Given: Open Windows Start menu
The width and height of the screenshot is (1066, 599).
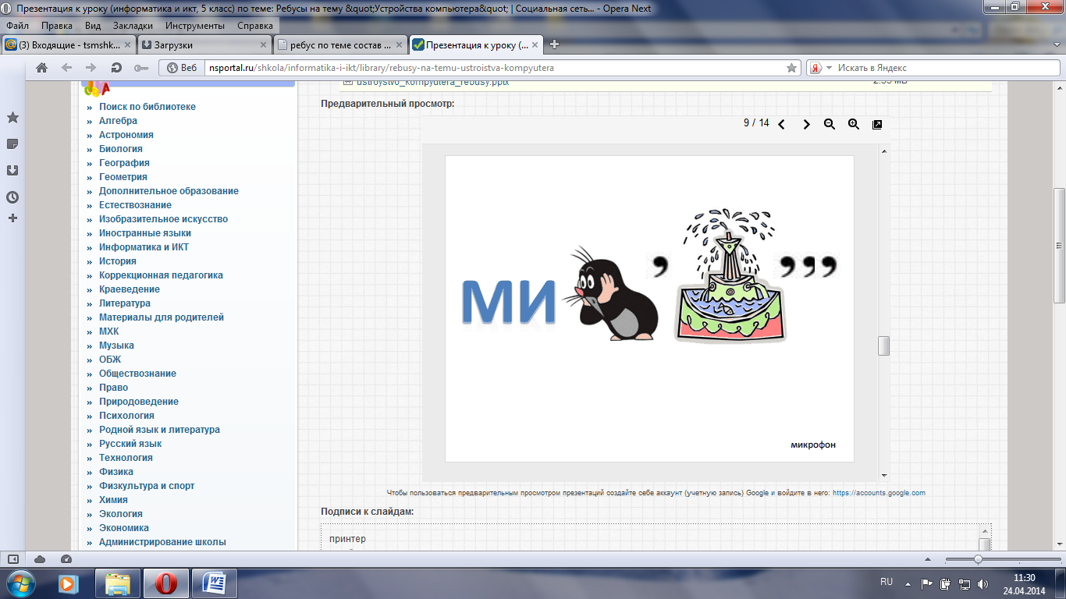Looking at the screenshot, I should pyautogui.click(x=21, y=582).
